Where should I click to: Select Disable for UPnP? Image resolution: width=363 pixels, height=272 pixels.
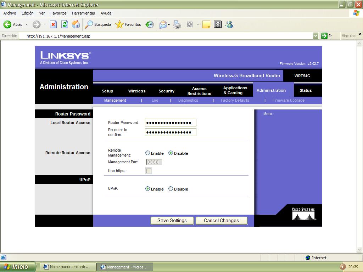(171, 189)
